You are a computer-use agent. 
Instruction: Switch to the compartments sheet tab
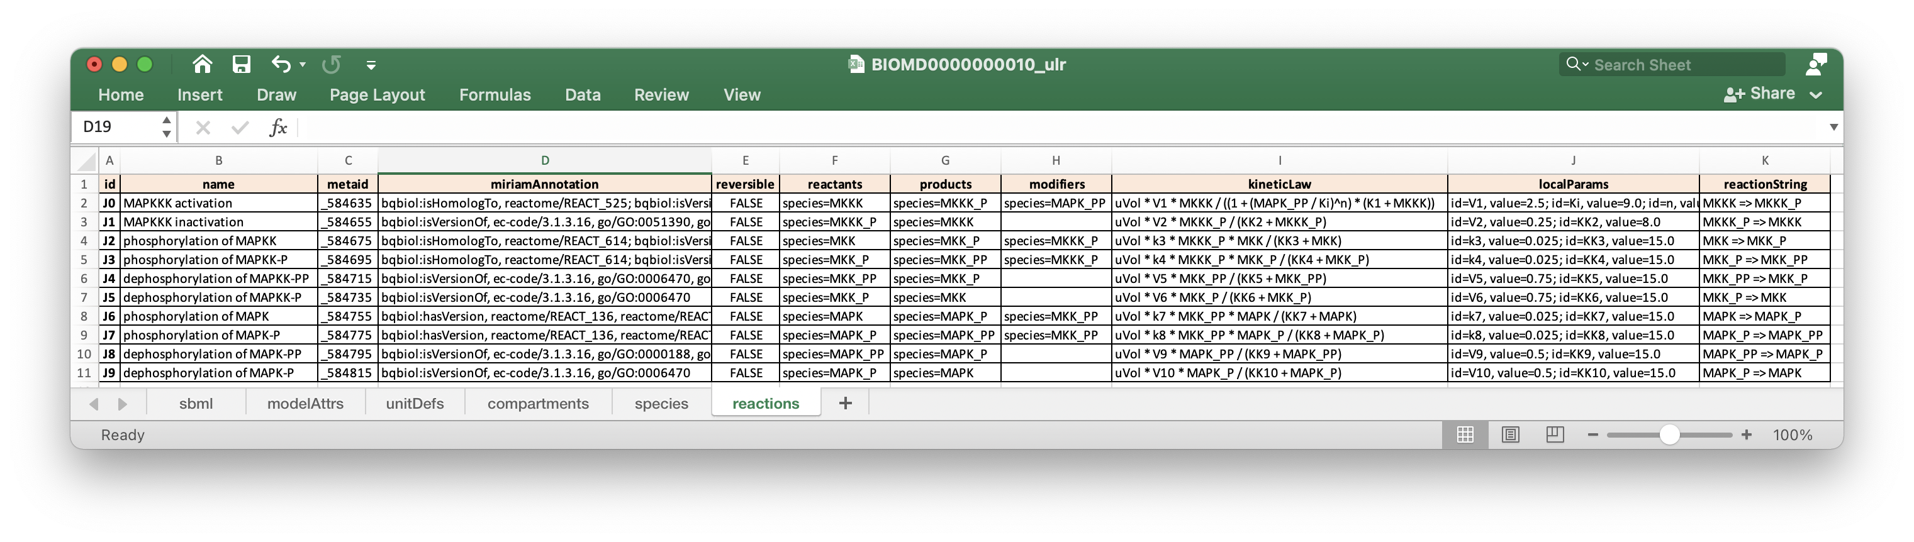point(538,404)
